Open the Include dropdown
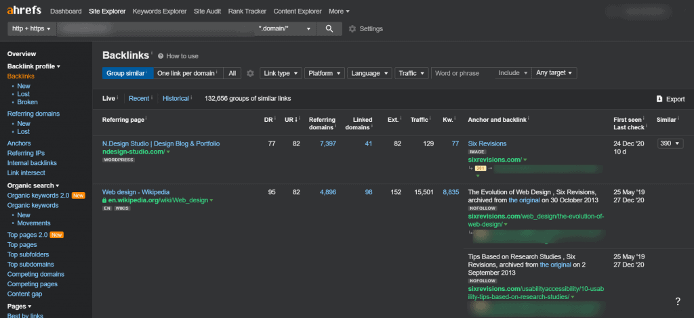Viewport: 694px width, 318px height. (513, 73)
